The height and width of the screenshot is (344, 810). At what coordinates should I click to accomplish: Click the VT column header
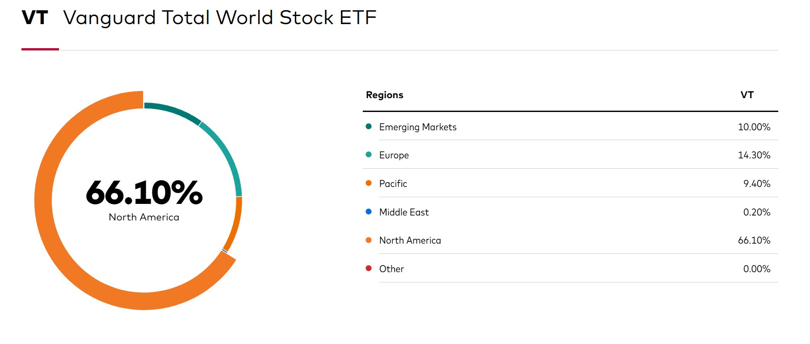[747, 95]
